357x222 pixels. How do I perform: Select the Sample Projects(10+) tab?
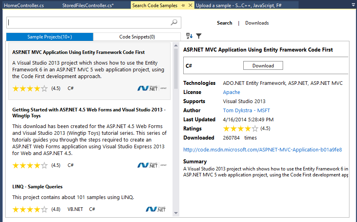[50, 37]
